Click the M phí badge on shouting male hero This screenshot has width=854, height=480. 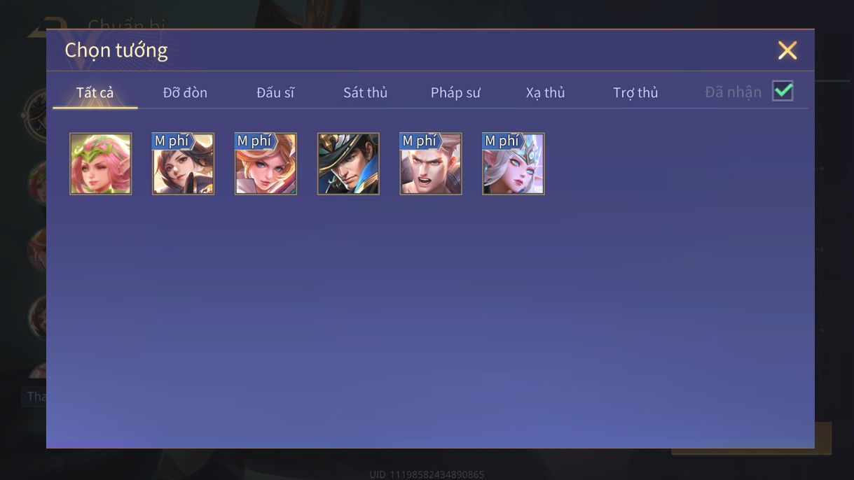421,141
